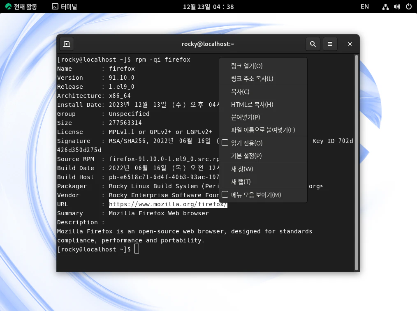The height and width of the screenshot is (311, 417).
Task: Open the power menu icon
Action: 409,7
